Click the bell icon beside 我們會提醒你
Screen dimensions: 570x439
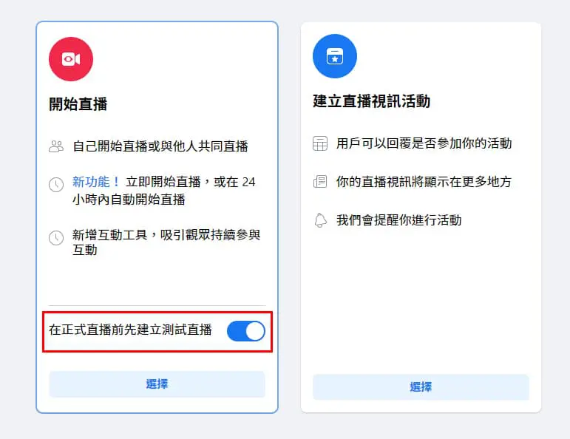point(320,219)
